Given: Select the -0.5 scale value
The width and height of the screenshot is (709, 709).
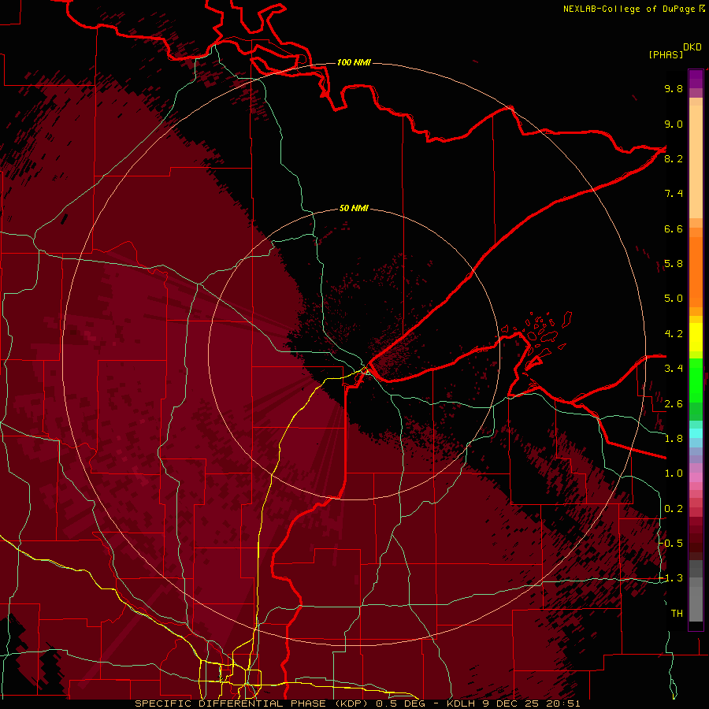Looking at the screenshot, I should coord(670,543).
